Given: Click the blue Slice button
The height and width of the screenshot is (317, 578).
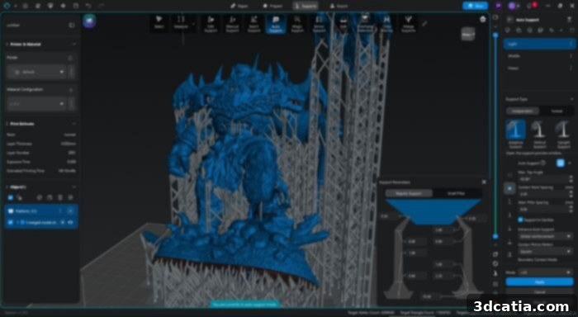Looking at the screenshot, I should (x=475, y=6).
